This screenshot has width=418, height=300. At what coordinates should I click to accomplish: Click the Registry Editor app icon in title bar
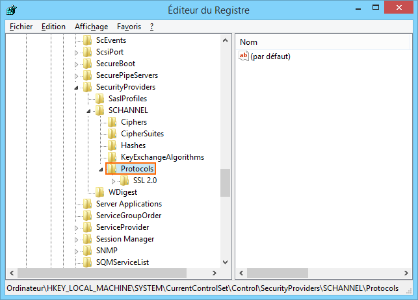[12, 10]
